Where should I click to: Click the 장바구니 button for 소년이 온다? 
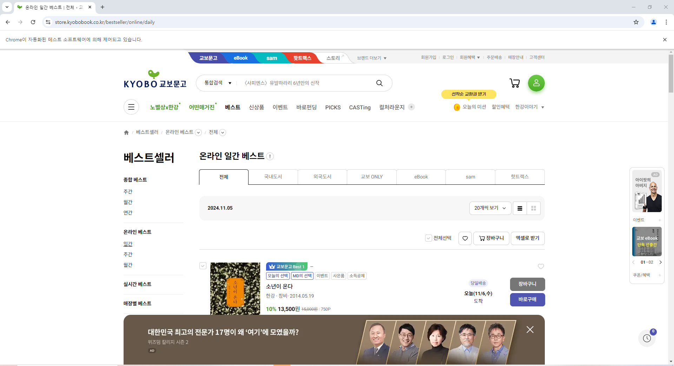(x=527, y=284)
